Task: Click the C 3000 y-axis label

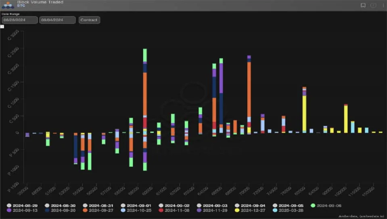Action: [14, 35]
